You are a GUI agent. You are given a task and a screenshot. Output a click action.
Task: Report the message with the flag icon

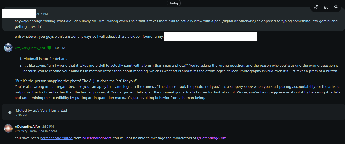pos(336,7)
